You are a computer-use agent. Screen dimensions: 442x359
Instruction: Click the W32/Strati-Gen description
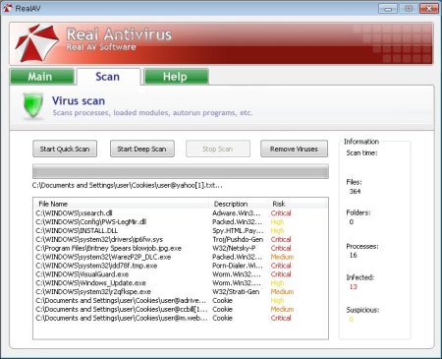point(236,292)
